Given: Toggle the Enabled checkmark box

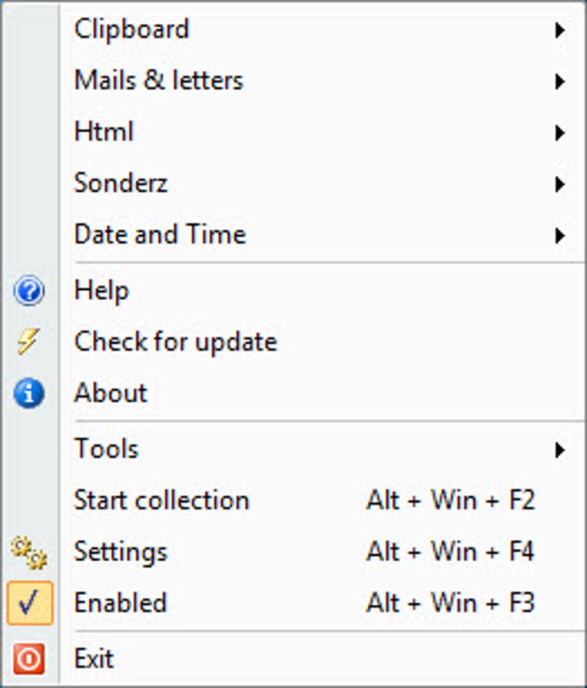Looking at the screenshot, I should (30, 603).
